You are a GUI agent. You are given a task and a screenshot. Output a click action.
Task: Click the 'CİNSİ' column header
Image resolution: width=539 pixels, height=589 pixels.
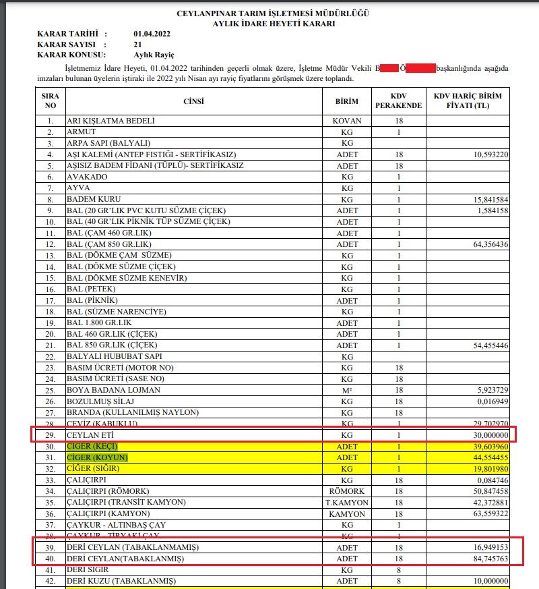[193, 101]
